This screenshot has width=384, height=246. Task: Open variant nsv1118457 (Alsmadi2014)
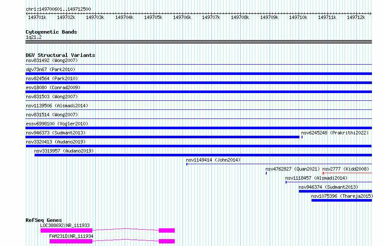pos(316,178)
